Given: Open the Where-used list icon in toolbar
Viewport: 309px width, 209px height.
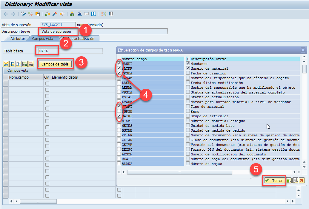Looking at the screenshot, I should point(62,14).
